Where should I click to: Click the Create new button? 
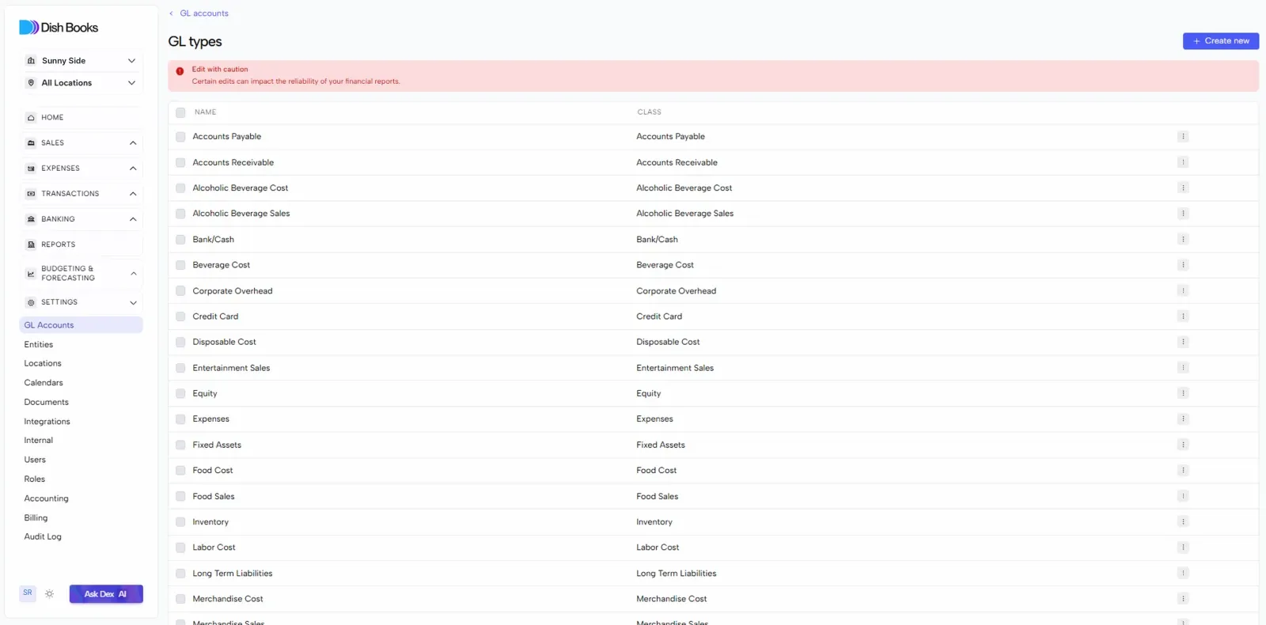tap(1221, 41)
